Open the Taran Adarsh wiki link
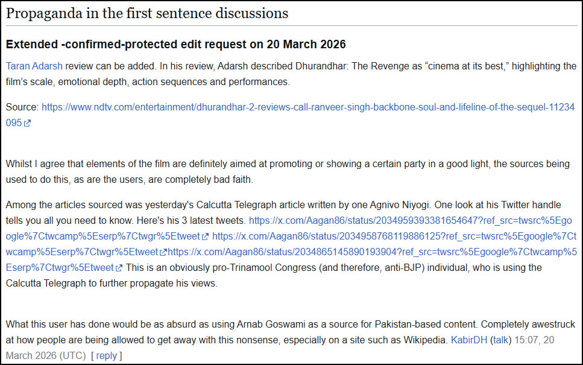Viewport: 583px width, 365px height. [34, 66]
